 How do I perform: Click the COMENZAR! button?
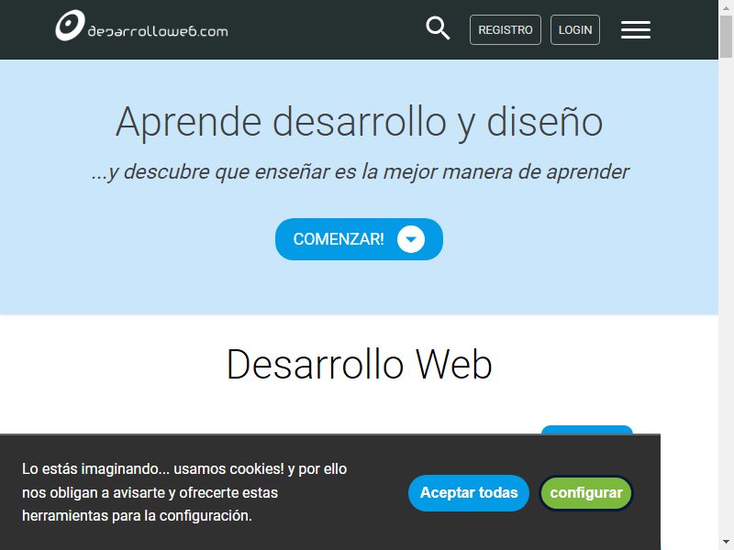(359, 239)
